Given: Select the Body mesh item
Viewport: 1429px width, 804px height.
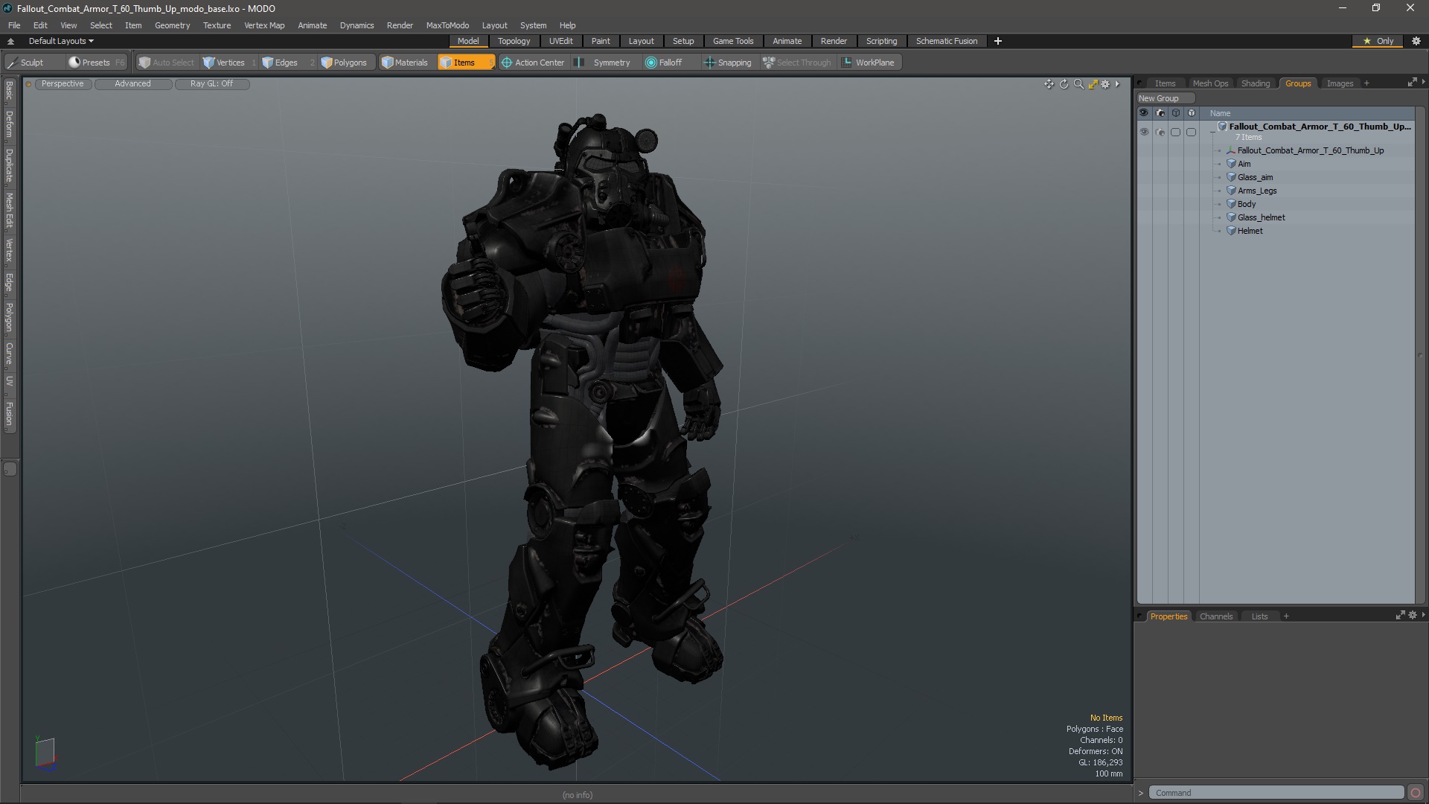Looking at the screenshot, I should coord(1247,204).
